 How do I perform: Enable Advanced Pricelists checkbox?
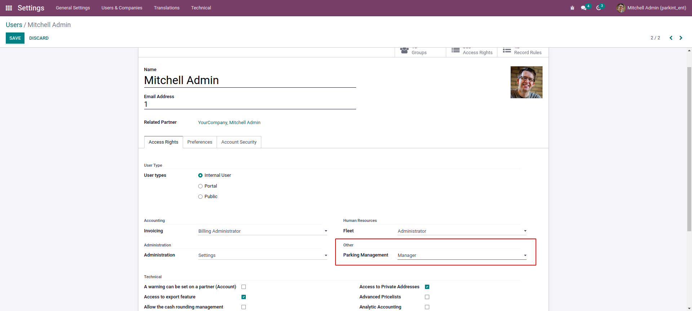coord(427,297)
